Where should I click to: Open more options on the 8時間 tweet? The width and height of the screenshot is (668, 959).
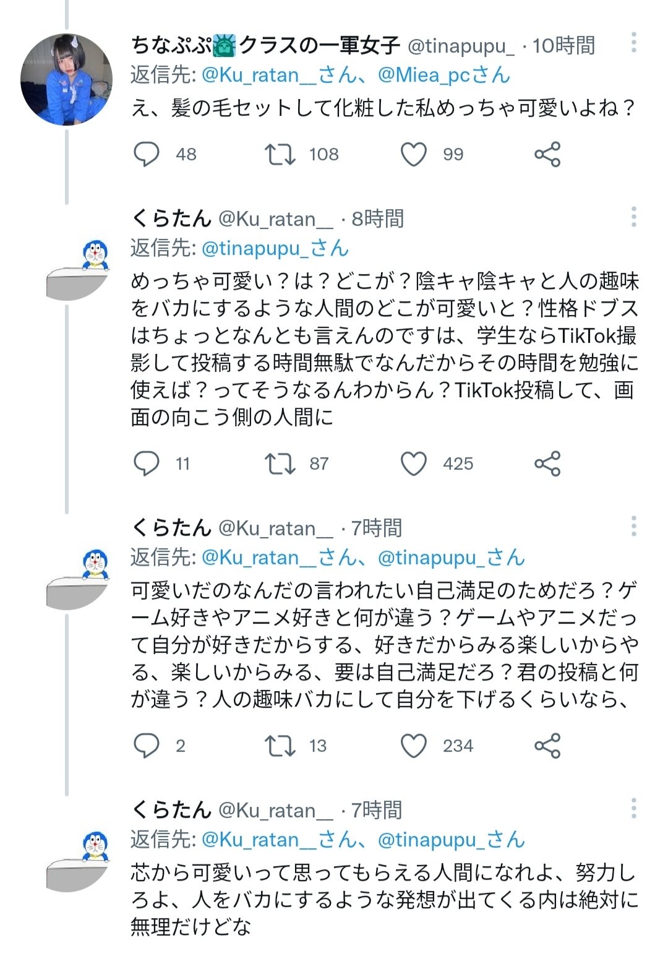point(633,217)
